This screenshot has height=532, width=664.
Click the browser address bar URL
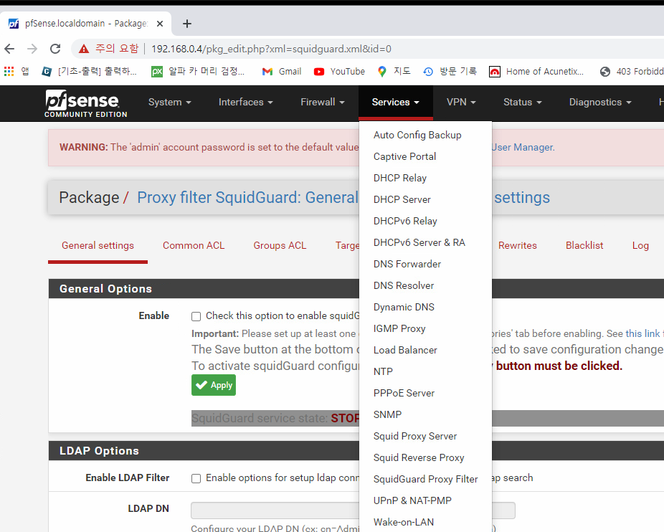click(x=271, y=49)
